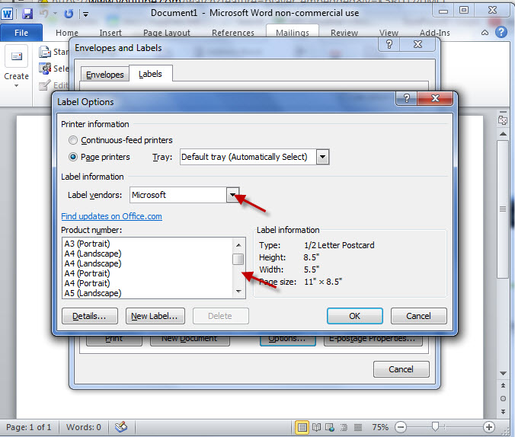The height and width of the screenshot is (437, 515).
Task: Select A5 (Landscape) in product number list
Action: click(148, 293)
